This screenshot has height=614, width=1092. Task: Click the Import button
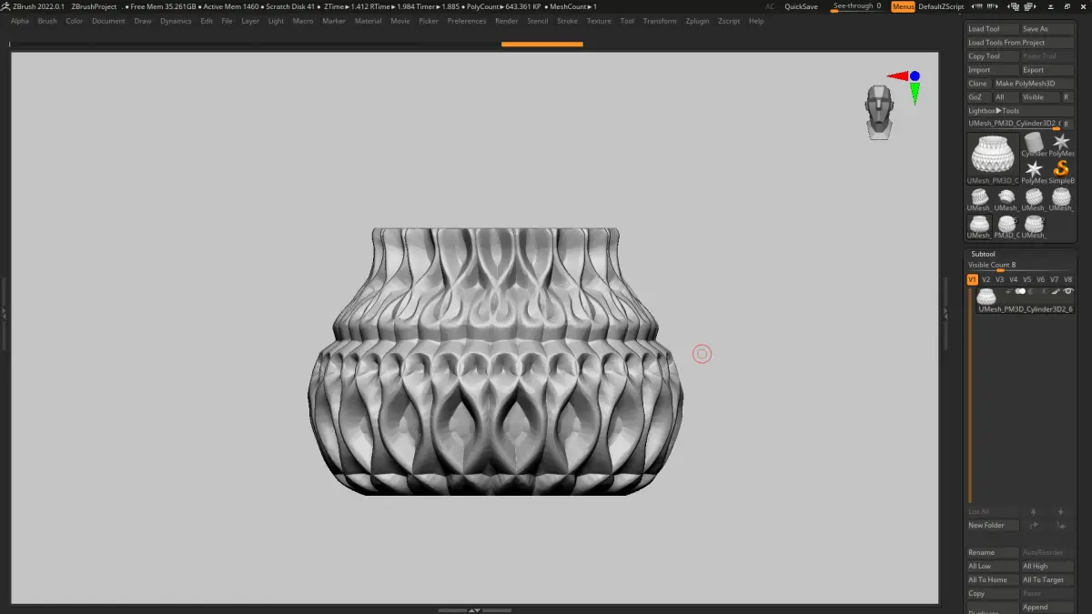tap(993, 70)
